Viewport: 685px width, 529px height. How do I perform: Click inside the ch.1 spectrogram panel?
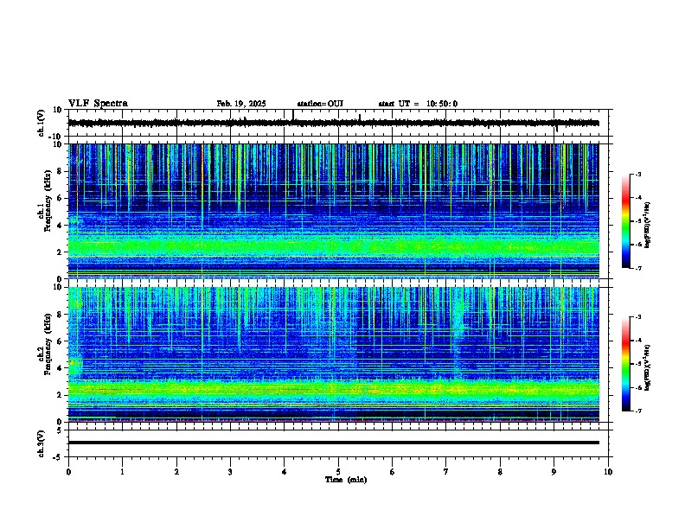click(333, 211)
